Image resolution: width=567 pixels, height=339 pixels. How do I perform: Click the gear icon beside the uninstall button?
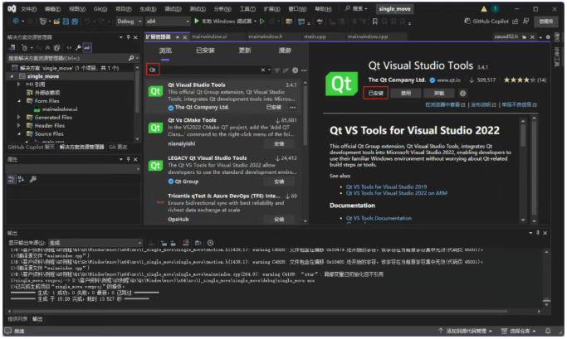point(462,93)
